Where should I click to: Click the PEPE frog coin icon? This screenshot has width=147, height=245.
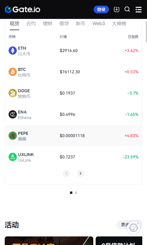(x=13, y=135)
